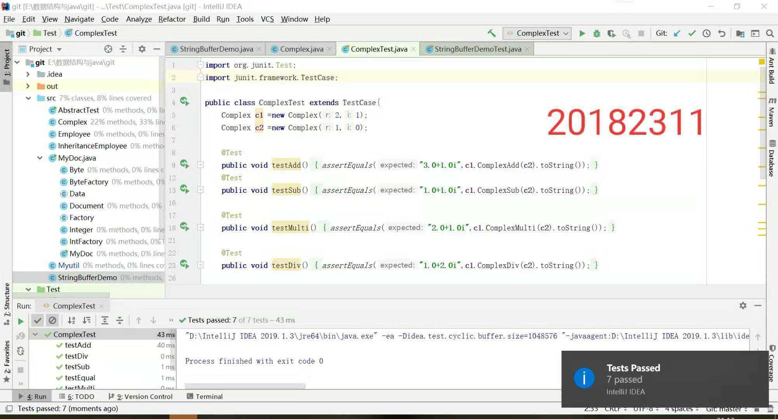This screenshot has width=778, height=419.
Task: Show Git history clock icon
Action: tap(707, 33)
